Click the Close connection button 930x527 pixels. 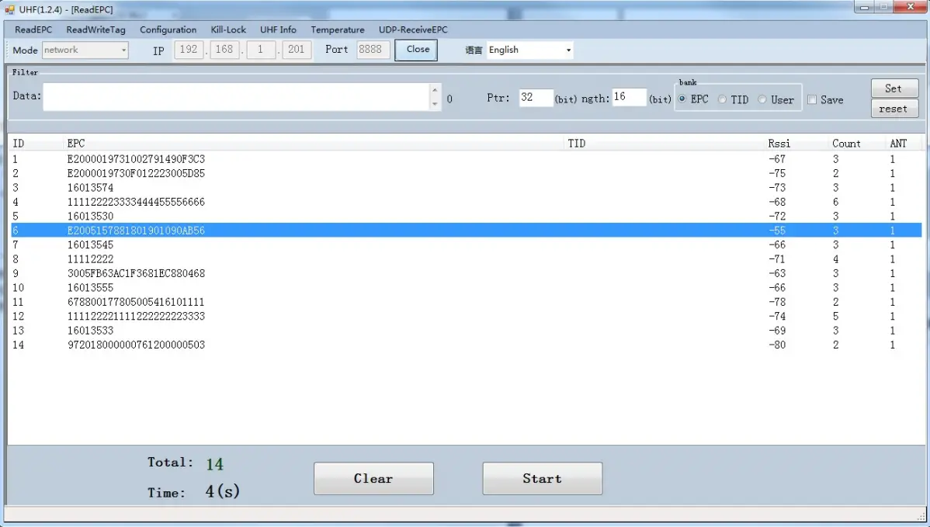click(416, 50)
